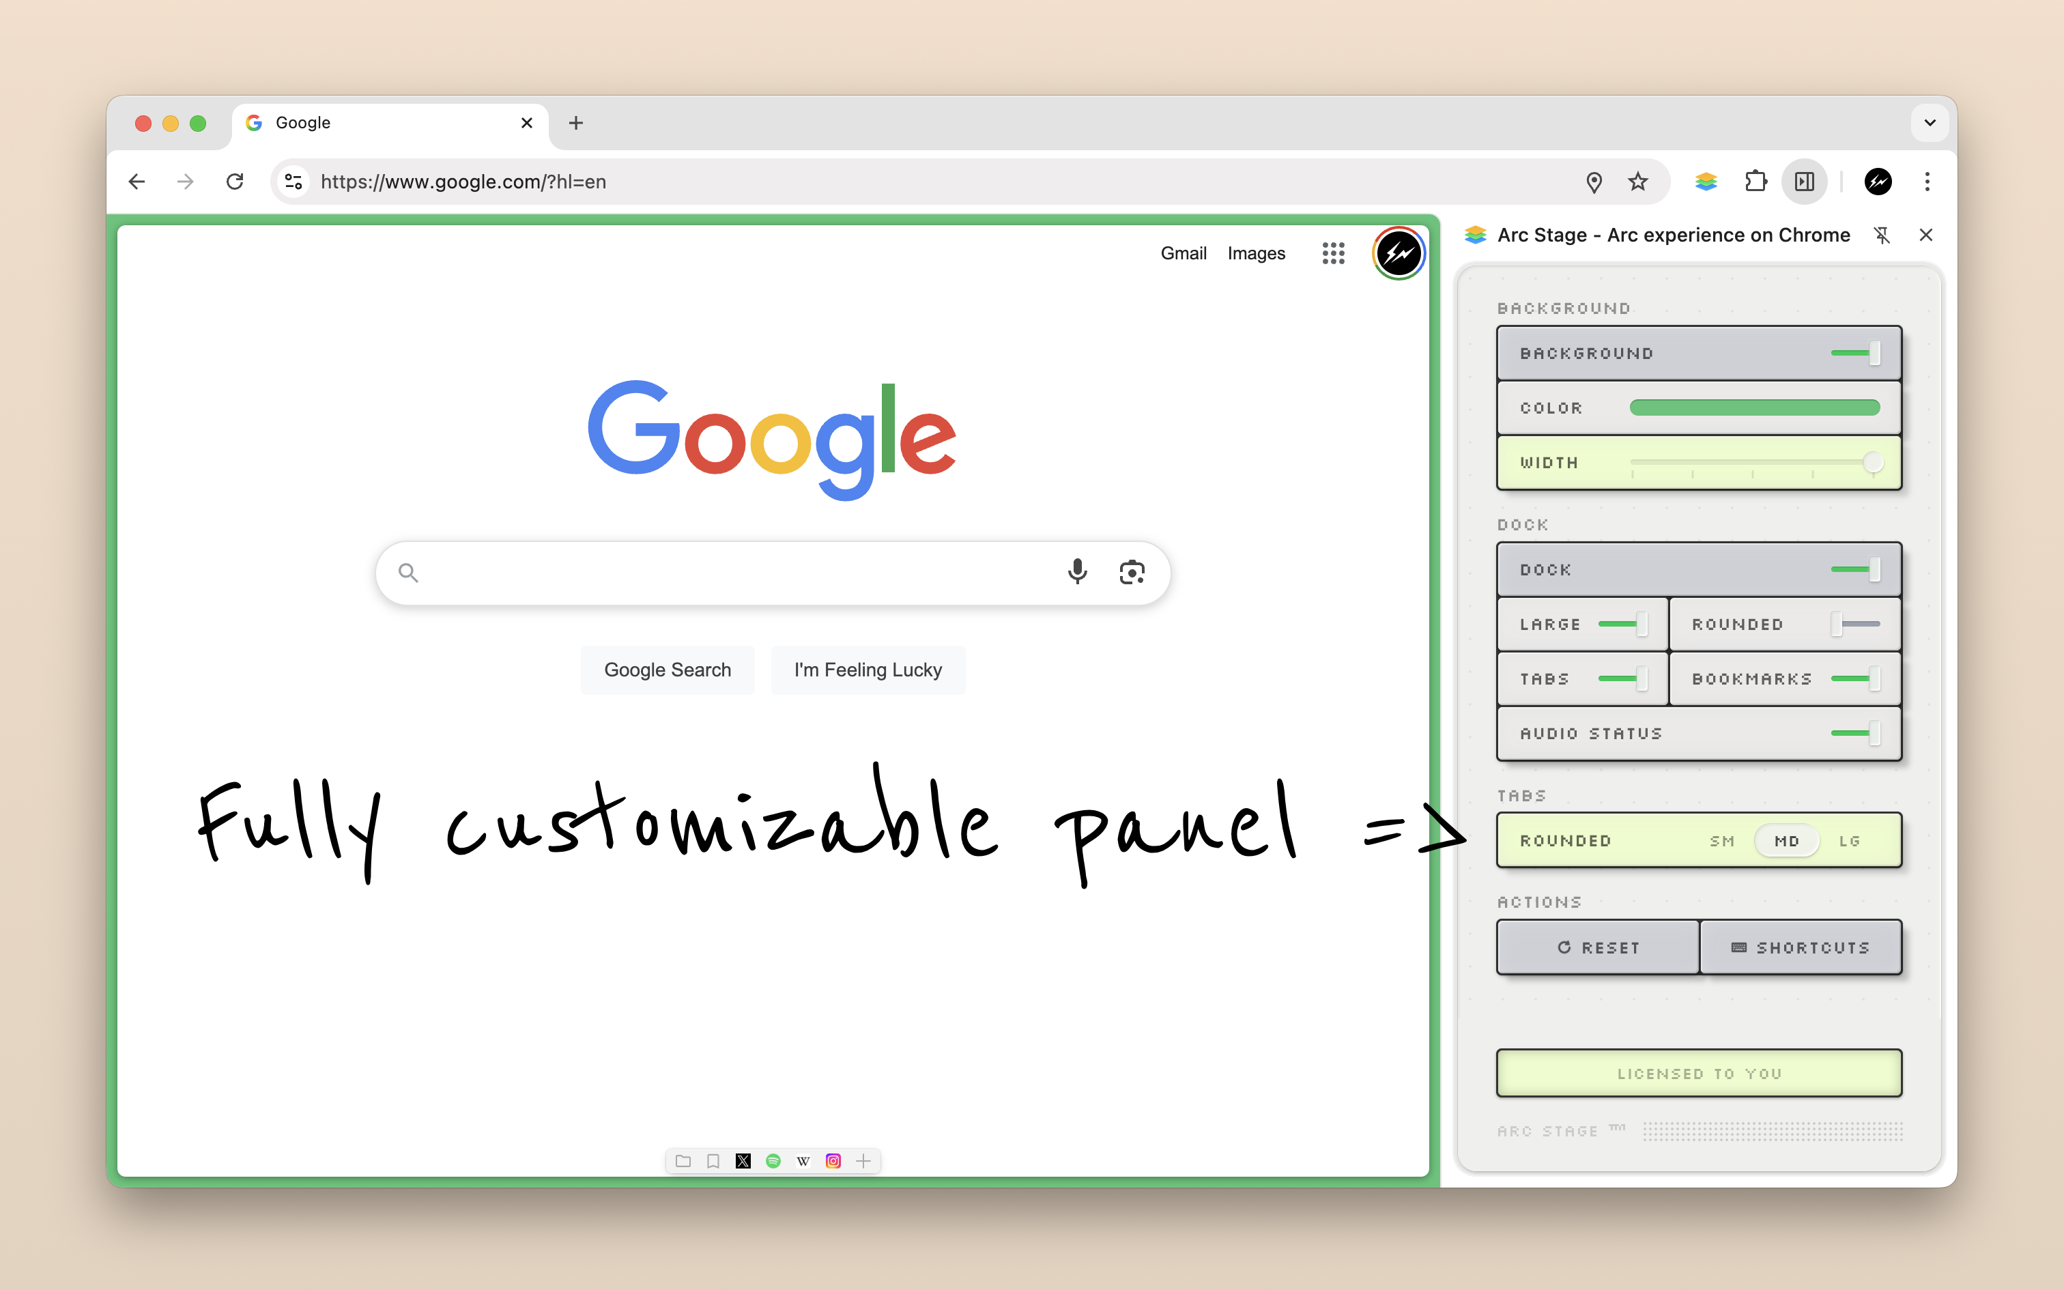Open the bookmark icon in the dock
Viewport: 2064px width, 1290px height.
(713, 1160)
